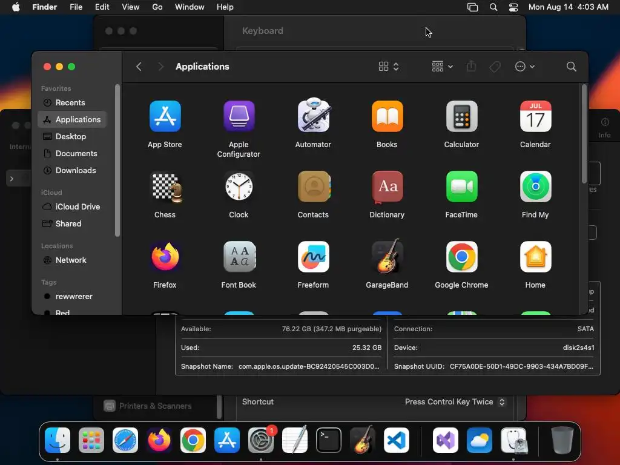Open the Help menu
620x465 pixels.
(x=225, y=7)
